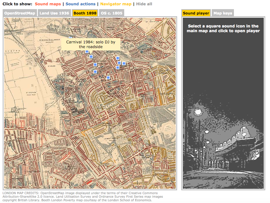Open the lowest sound icon on the map
Image resolution: width=270 pixels, height=203 pixels.
(108, 78)
